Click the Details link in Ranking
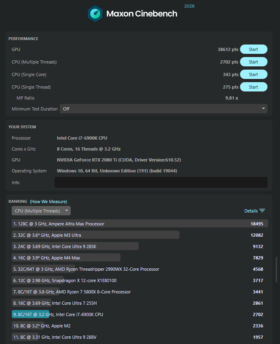 coord(251,211)
